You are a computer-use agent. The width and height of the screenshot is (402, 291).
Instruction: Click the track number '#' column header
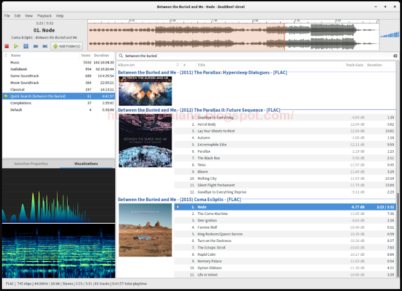pyautogui.click(x=188, y=65)
